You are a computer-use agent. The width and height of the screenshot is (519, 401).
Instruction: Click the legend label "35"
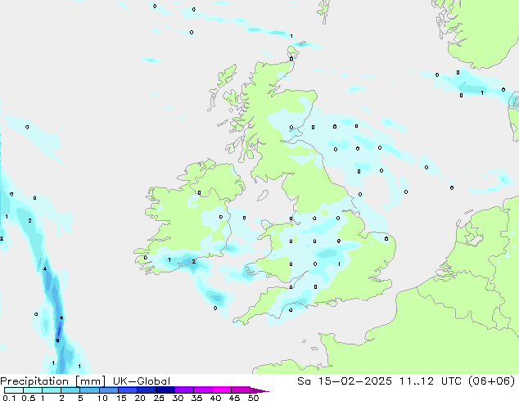coord(196,398)
